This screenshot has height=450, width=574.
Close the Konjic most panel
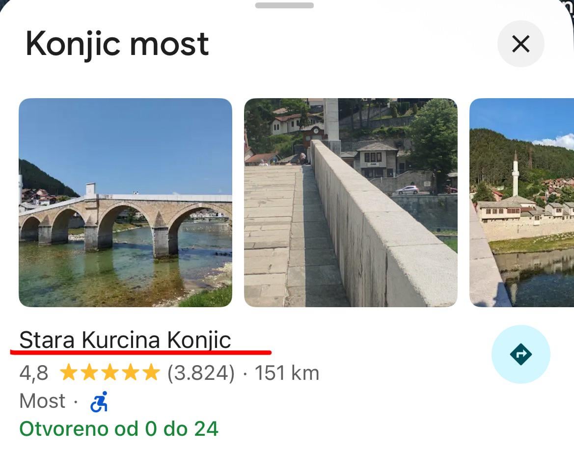520,44
